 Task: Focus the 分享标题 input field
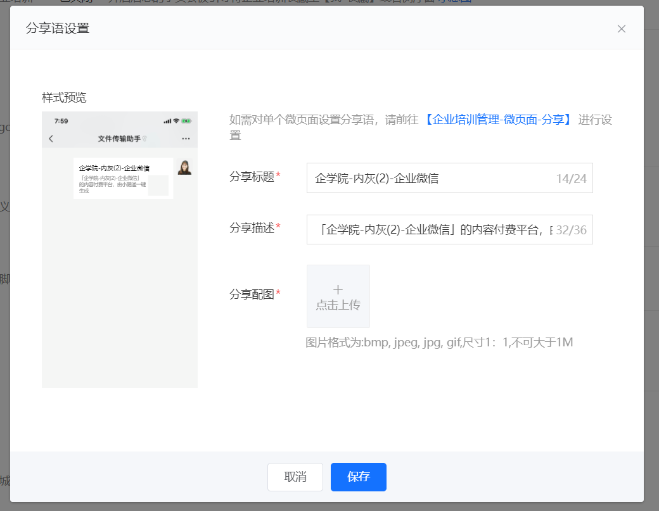coord(450,178)
